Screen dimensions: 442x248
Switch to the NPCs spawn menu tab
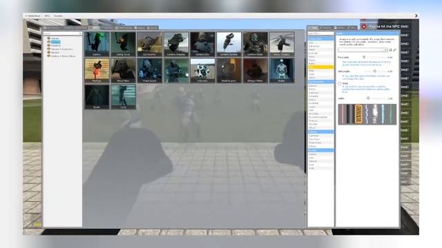95,28
